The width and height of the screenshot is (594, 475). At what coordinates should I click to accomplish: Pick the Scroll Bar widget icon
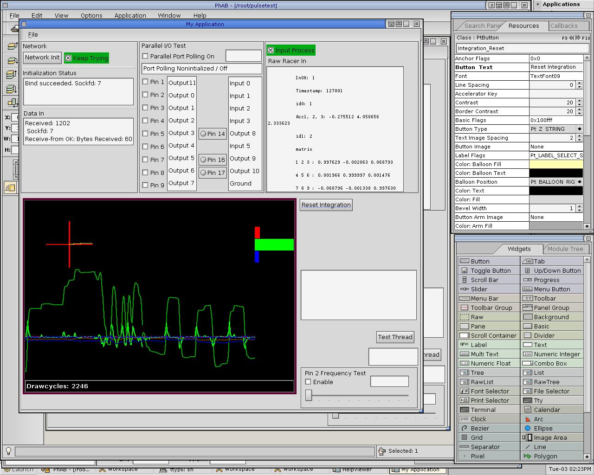(465, 280)
